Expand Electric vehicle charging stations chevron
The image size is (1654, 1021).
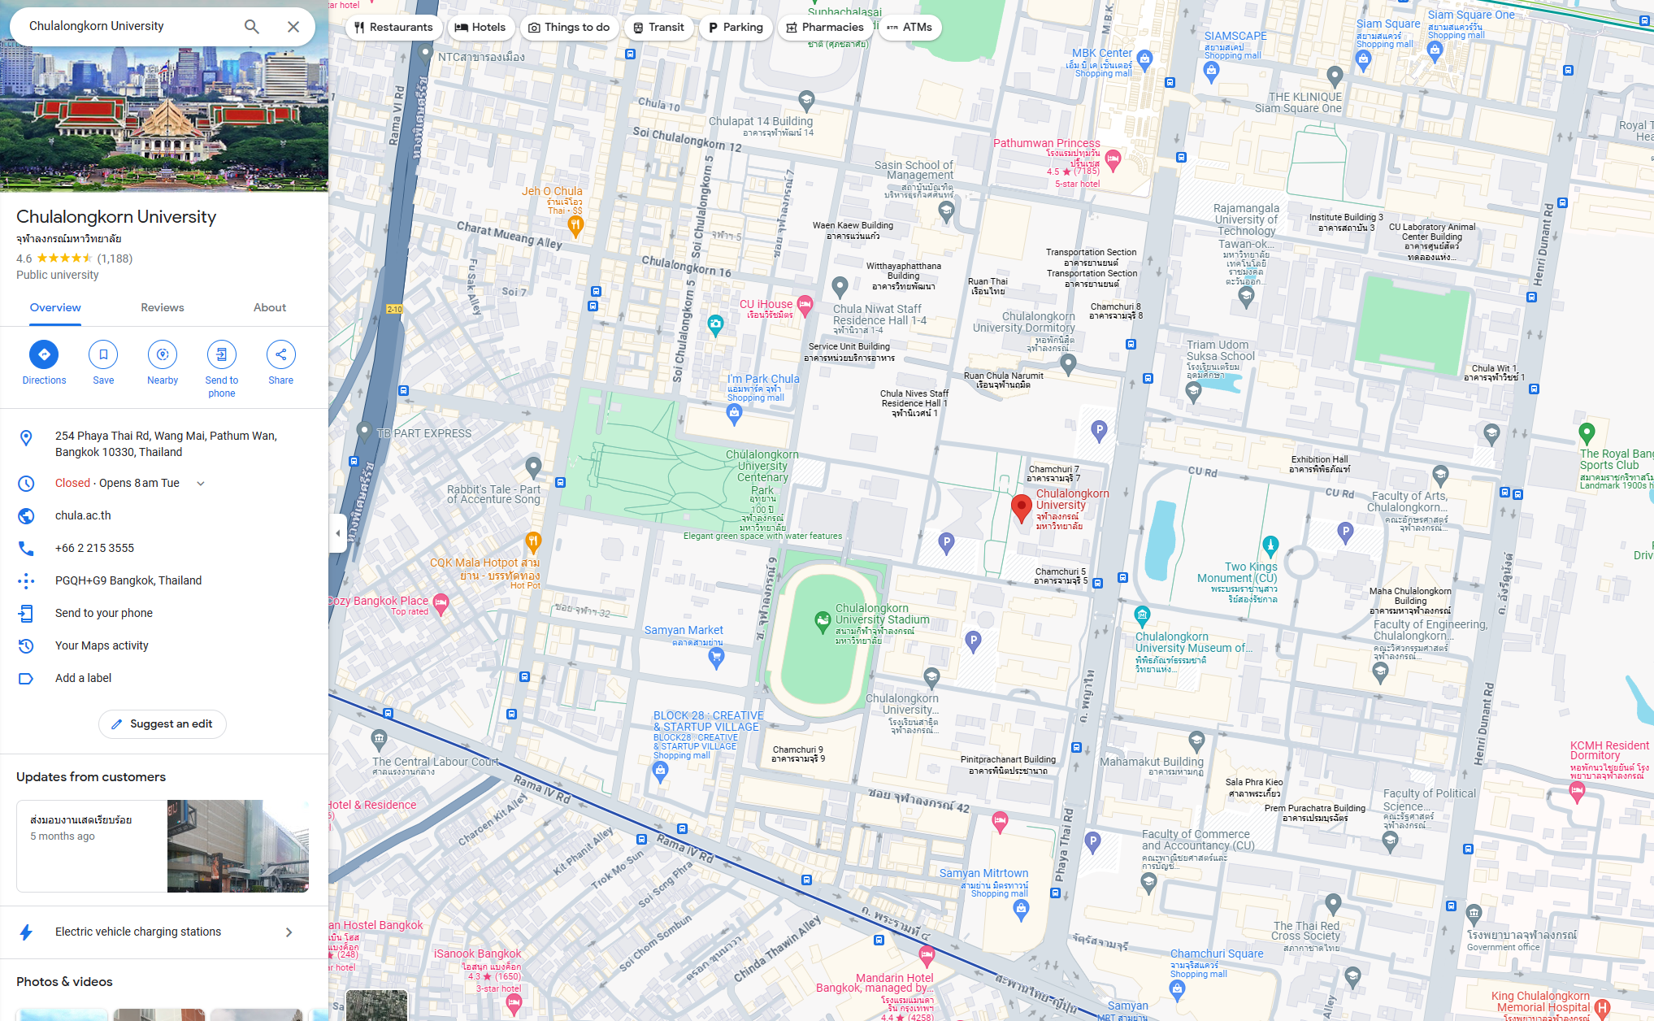[289, 932]
